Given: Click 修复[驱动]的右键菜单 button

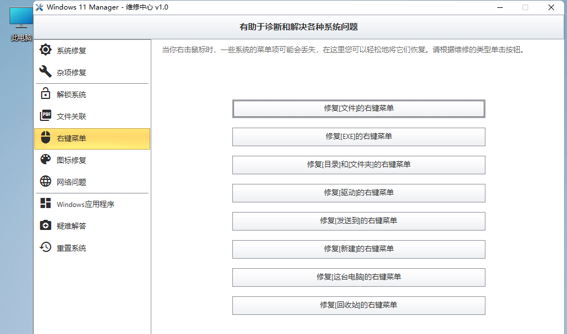Looking at the screenshot, I should click(358, 193).
